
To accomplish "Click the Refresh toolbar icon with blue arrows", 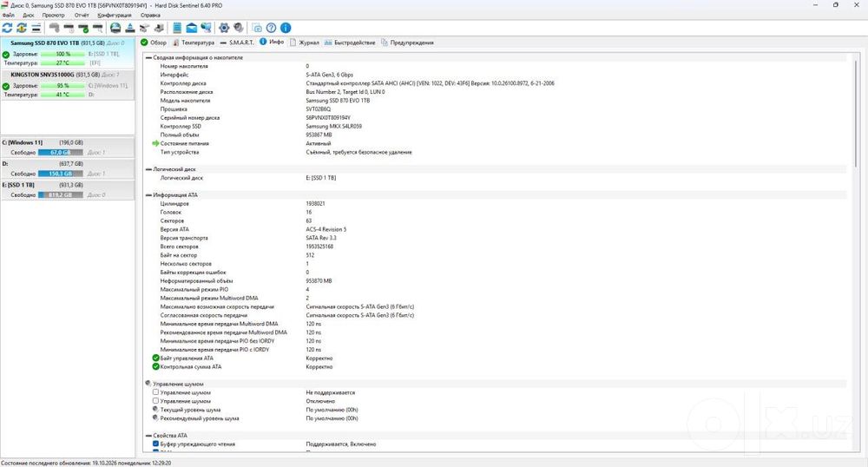I will pos(7,28).
